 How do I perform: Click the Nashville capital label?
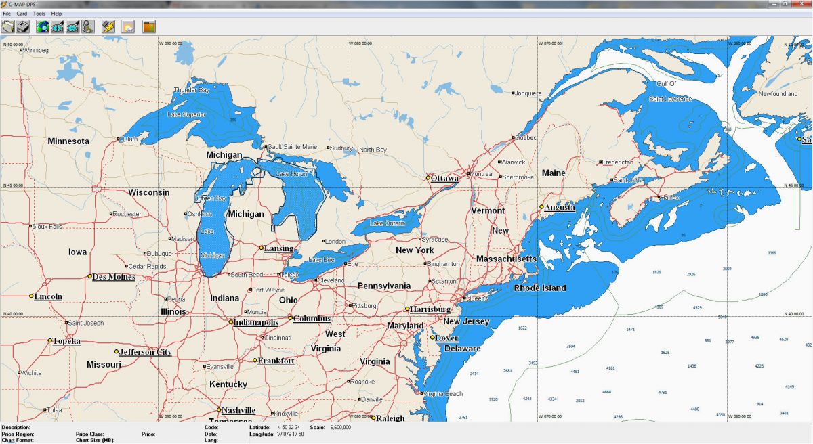pyautogui.click(x=238, y=410)
